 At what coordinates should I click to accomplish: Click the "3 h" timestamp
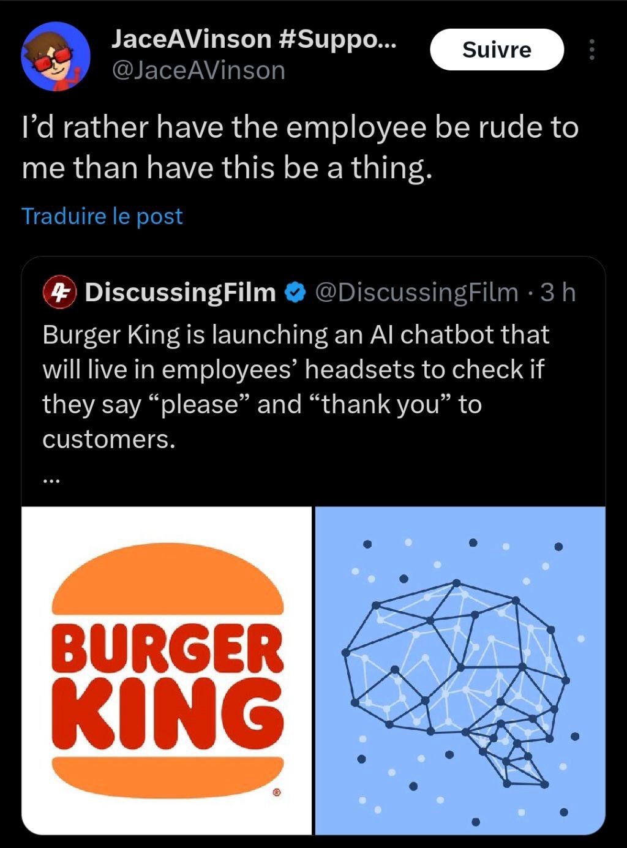[x=558, y=293]
